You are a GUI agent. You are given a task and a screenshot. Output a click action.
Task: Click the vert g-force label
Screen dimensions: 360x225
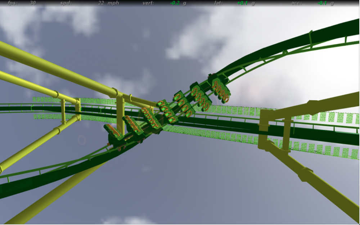[148, 3]
